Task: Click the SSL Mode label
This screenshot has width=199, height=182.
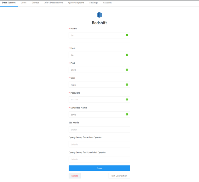Action: (74, 123)
